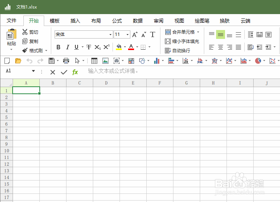Switch to the 模板 tab
The width and height of the screenshot is (280, 202).
pyautogui.click(x=55, y=21)
